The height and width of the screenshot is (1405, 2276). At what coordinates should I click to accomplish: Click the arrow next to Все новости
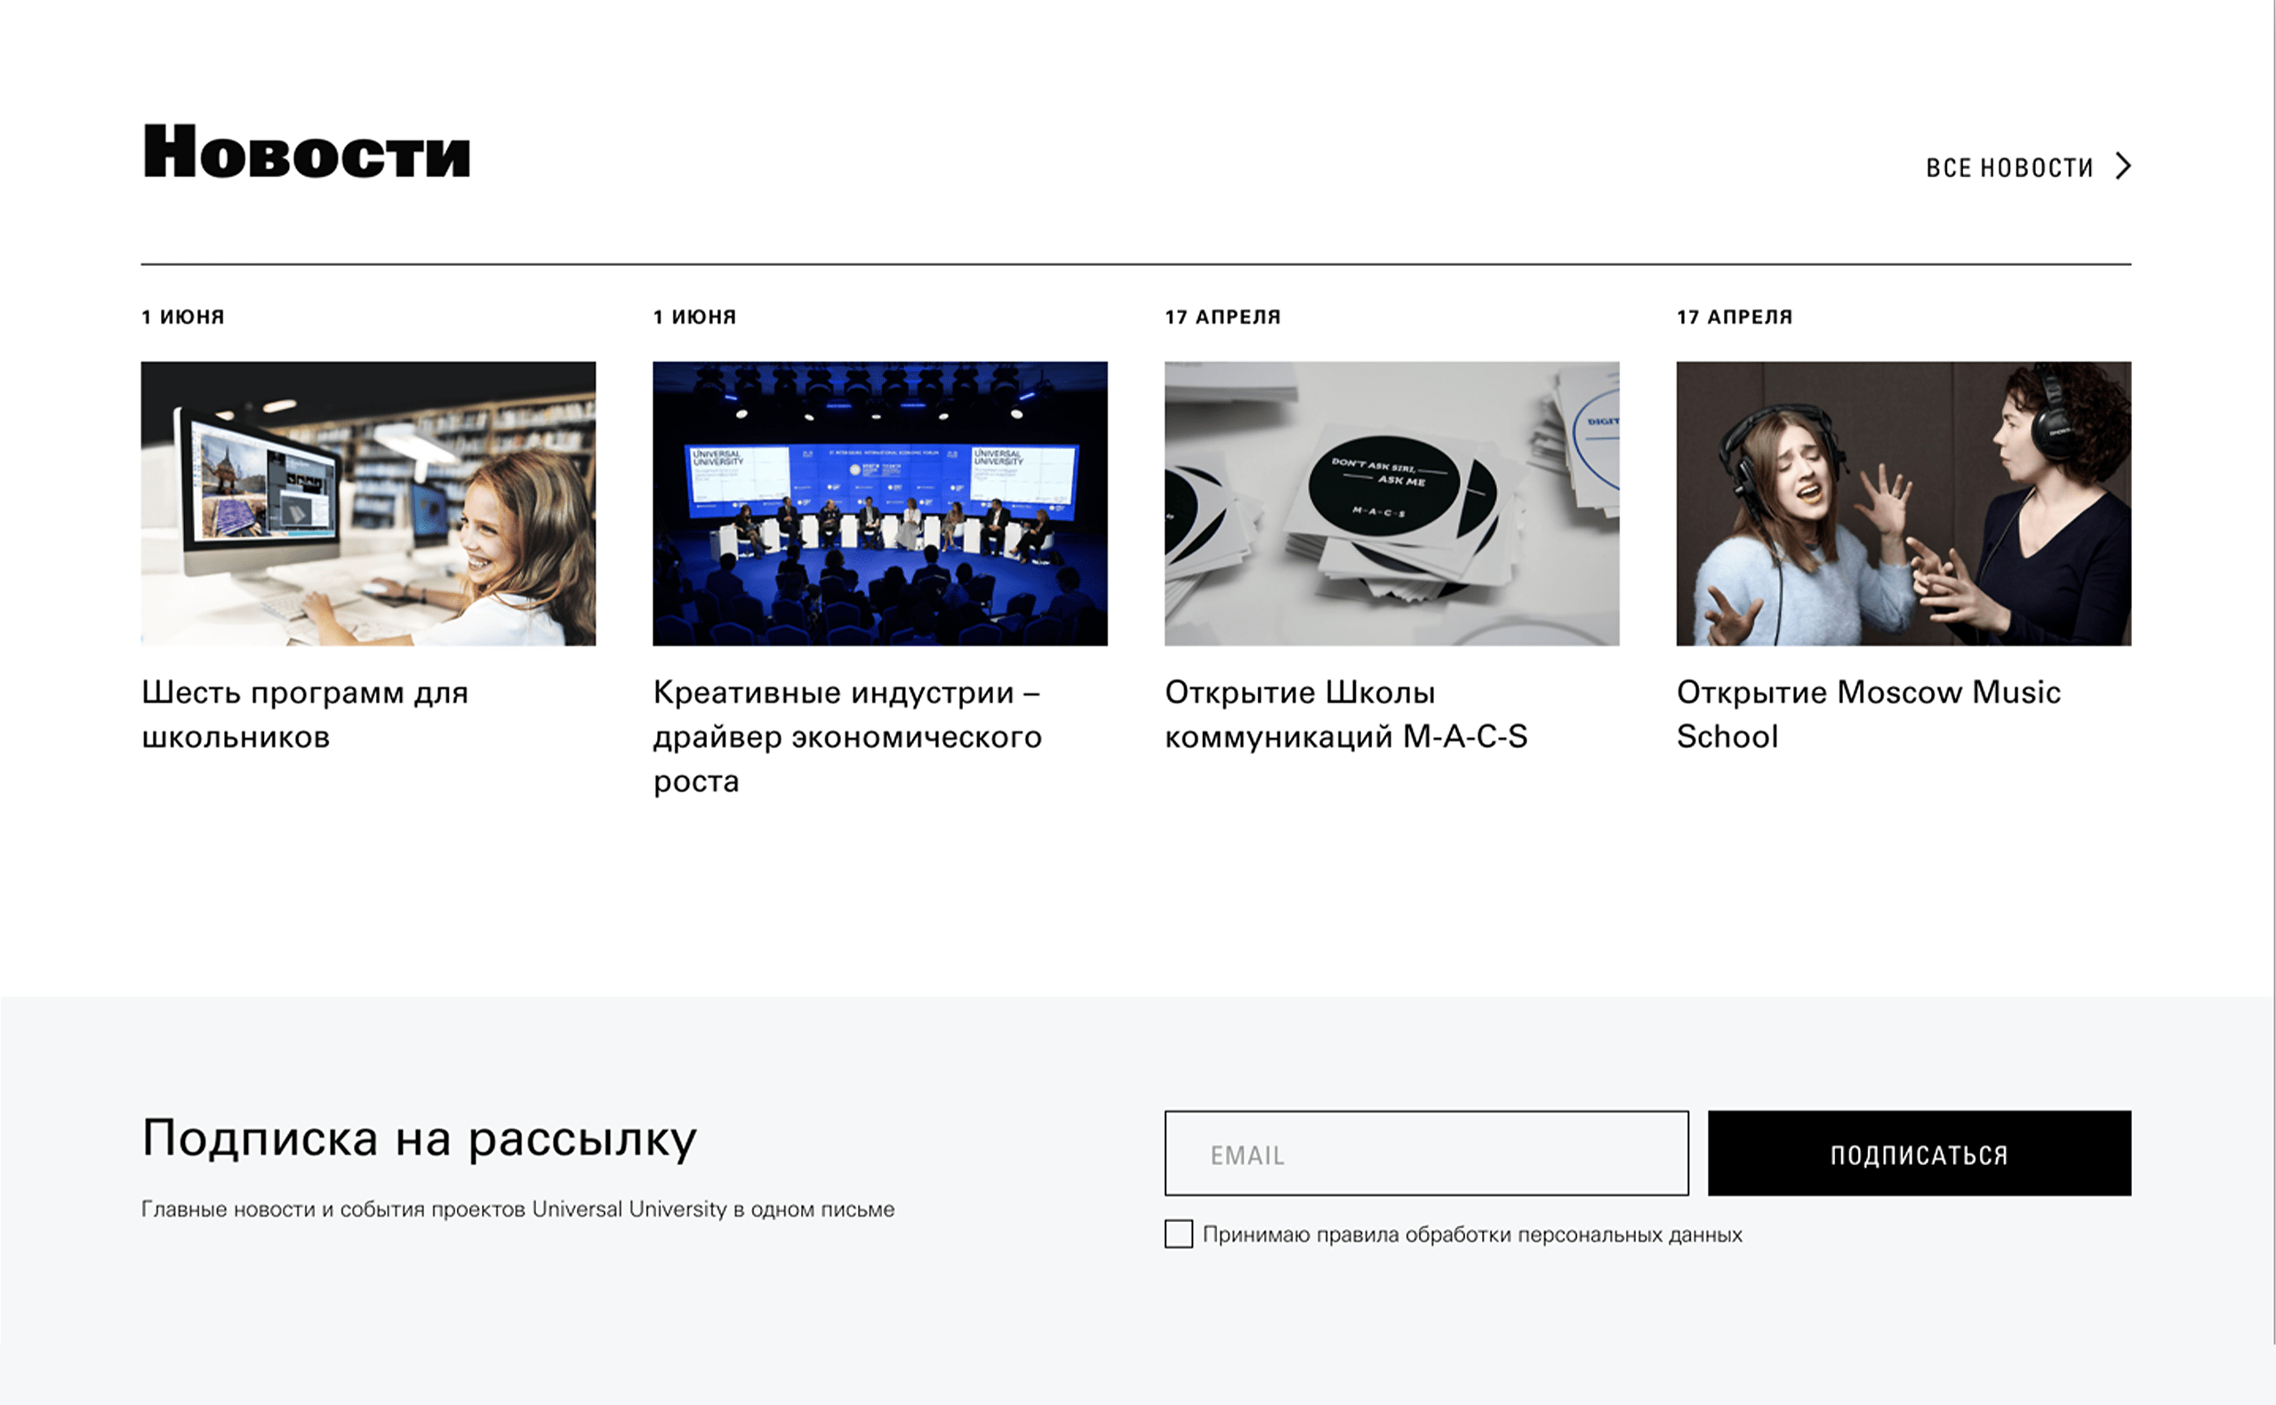(2123, 166)
